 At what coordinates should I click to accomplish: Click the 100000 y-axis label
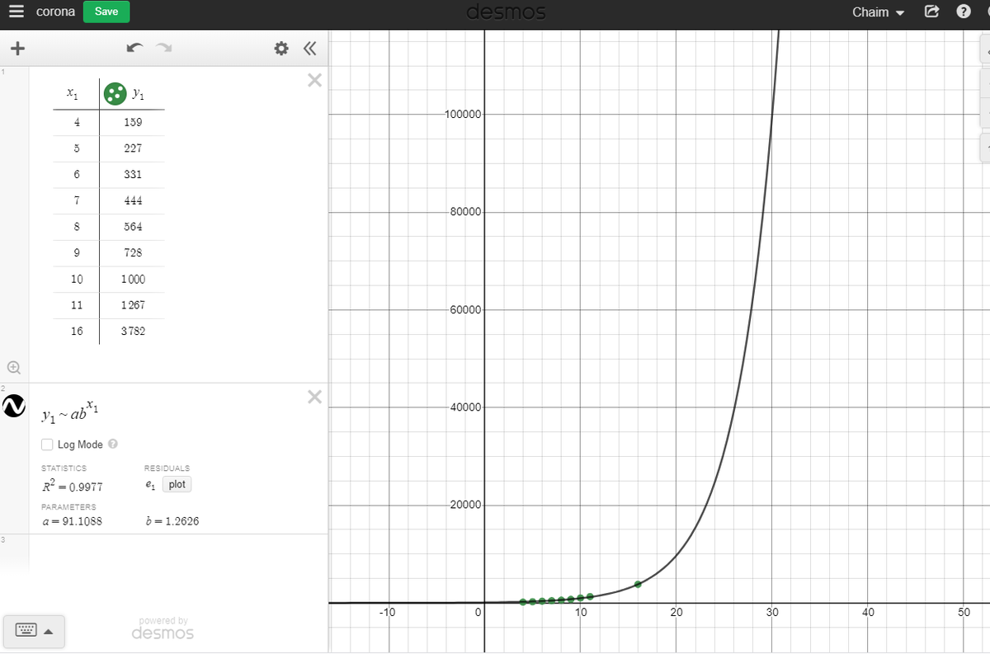tap(463, 114)
